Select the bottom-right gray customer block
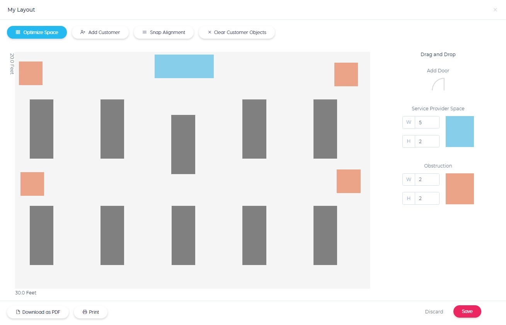The height and width of the screenshot is (325, 506). 325,235
